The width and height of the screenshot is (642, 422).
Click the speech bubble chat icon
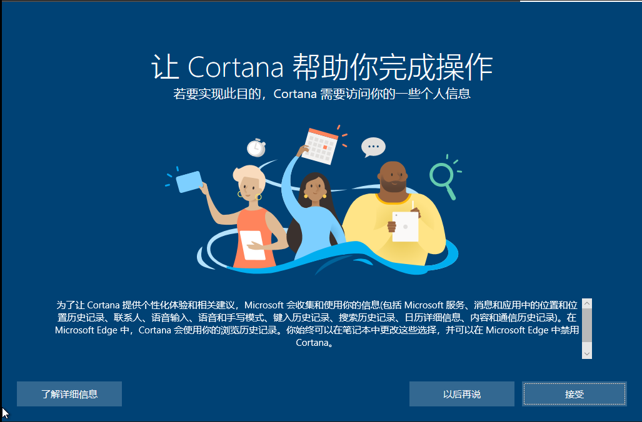point(373,147)
